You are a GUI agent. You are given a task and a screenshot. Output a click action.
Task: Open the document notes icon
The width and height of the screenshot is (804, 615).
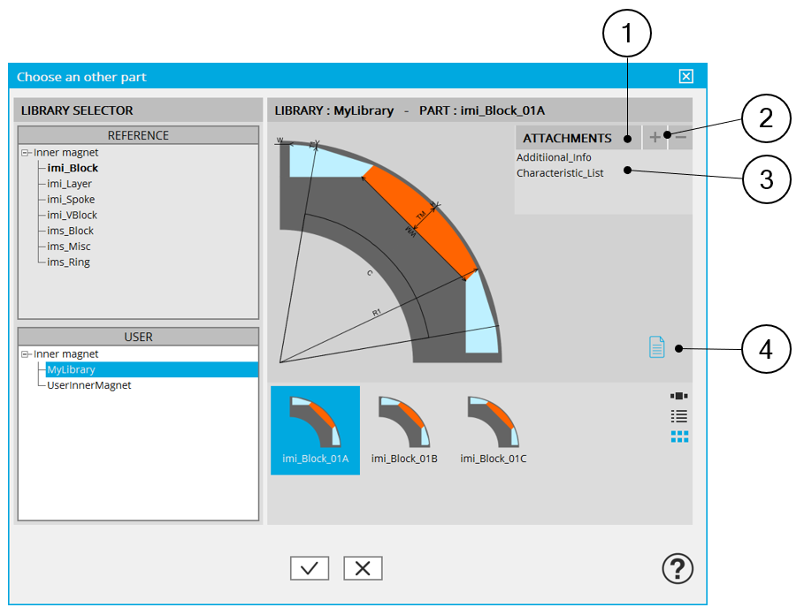(656, 347)
